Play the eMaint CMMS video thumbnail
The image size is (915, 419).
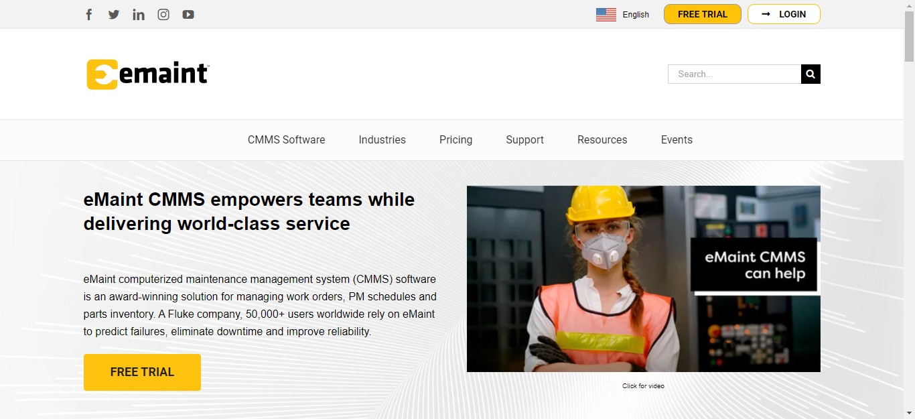point(644,279)
